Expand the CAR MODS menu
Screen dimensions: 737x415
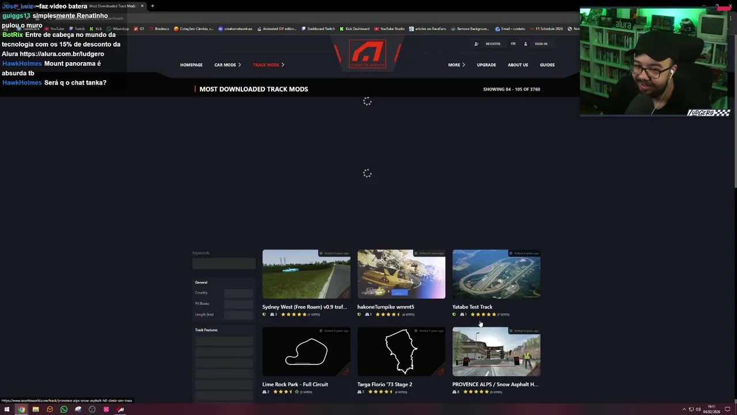click(x=227, y=65)
